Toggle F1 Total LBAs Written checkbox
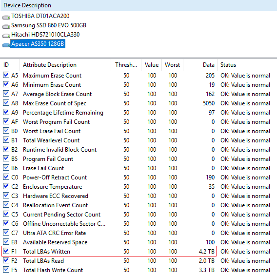Viewport: 277px width, 276px height. 6,251
